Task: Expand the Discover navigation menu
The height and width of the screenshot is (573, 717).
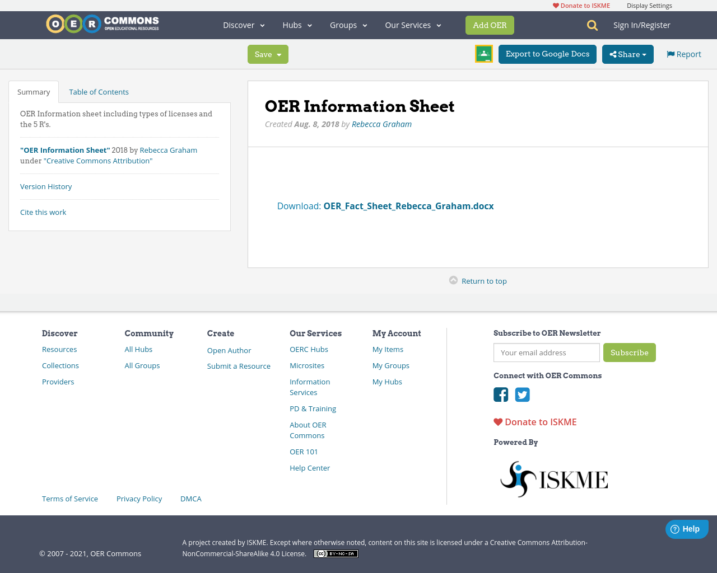Action: coord(243,25)
